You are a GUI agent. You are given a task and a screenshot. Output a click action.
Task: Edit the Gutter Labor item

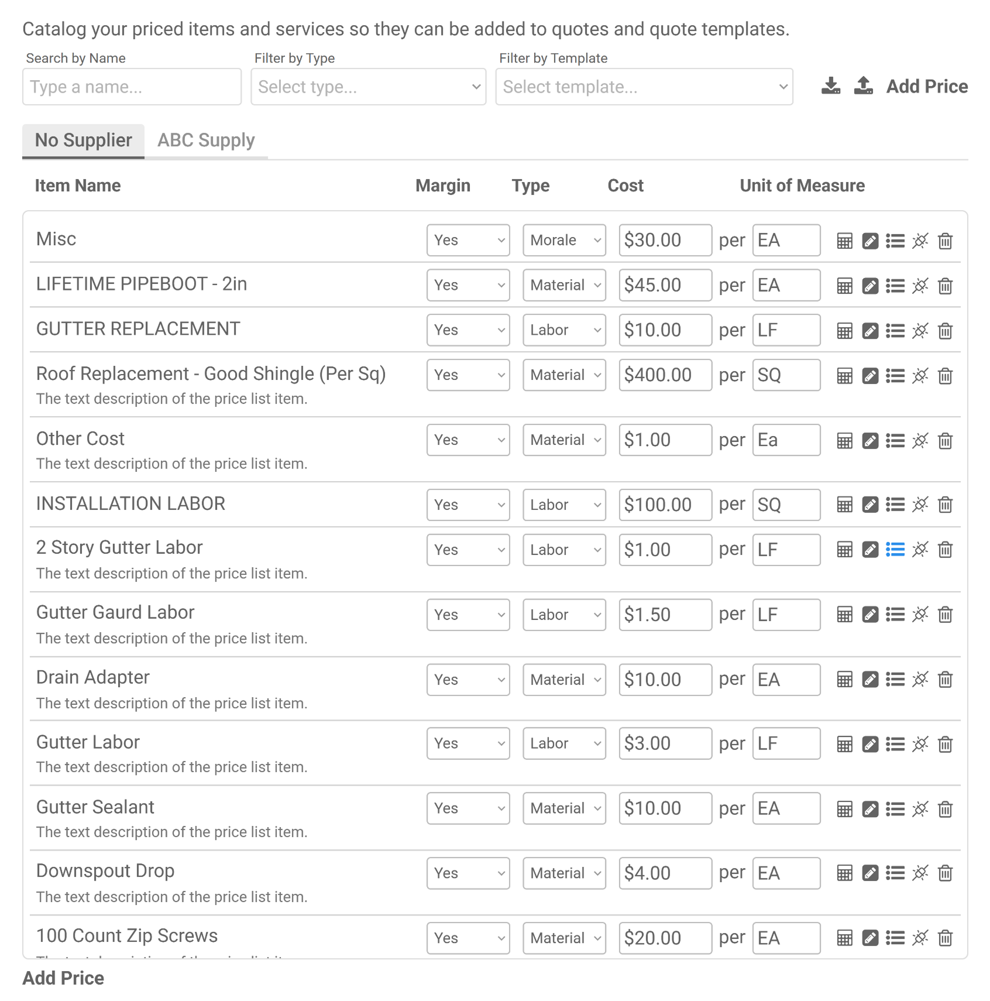870,745
